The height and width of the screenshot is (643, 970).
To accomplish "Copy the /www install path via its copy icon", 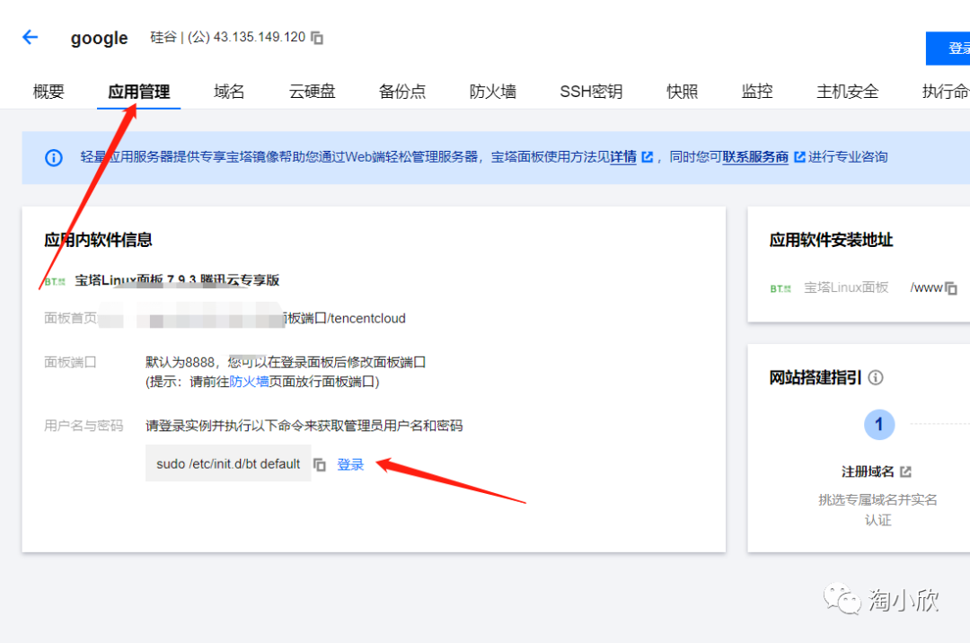I will (x=951, y=288).
